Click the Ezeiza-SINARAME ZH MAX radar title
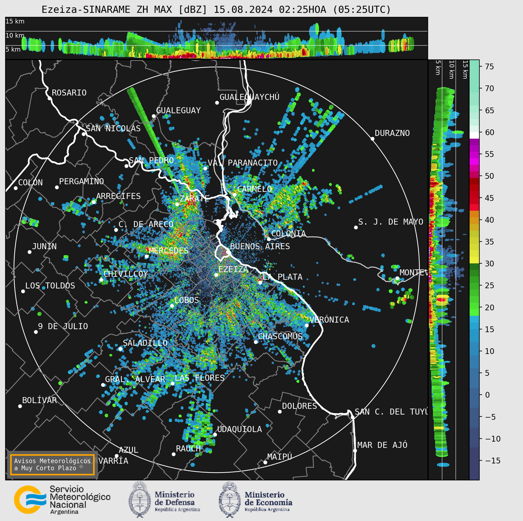 216,10
